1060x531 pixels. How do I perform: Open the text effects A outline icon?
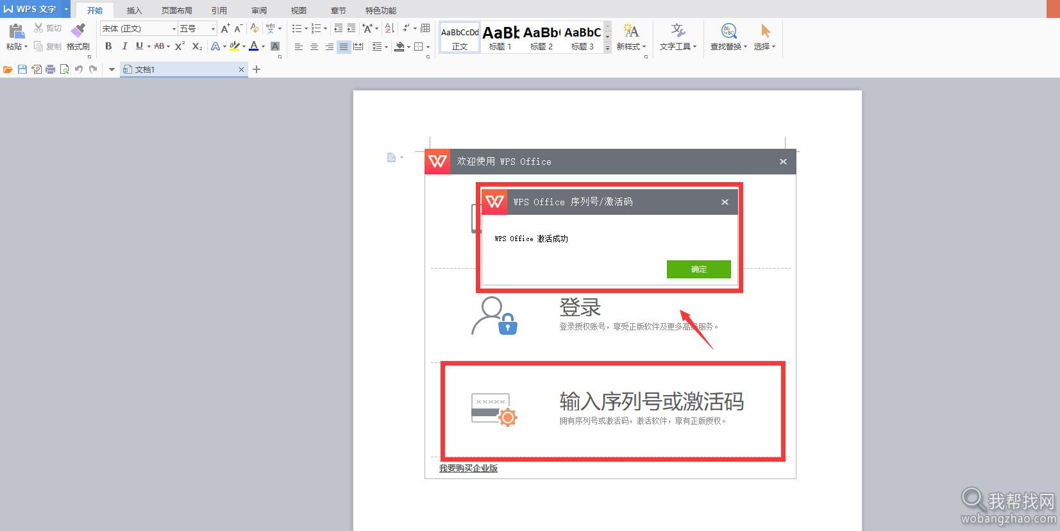click(215, 46)
